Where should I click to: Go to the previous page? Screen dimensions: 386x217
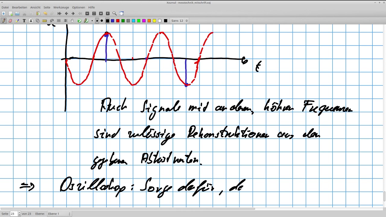pos(66,14)
